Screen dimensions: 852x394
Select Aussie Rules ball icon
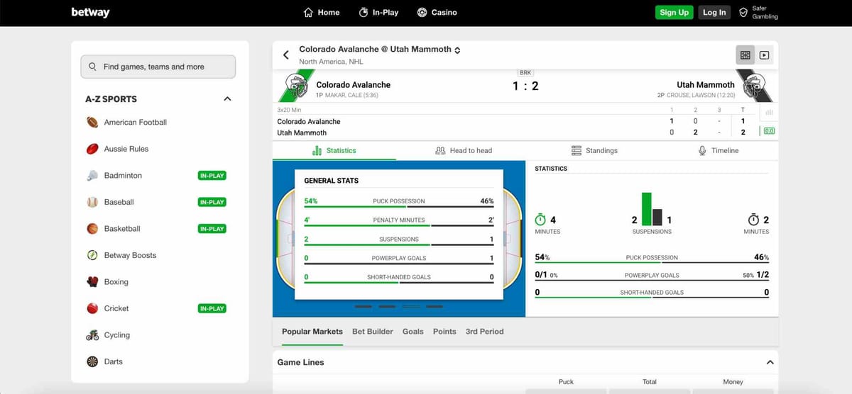coord(92,149)
